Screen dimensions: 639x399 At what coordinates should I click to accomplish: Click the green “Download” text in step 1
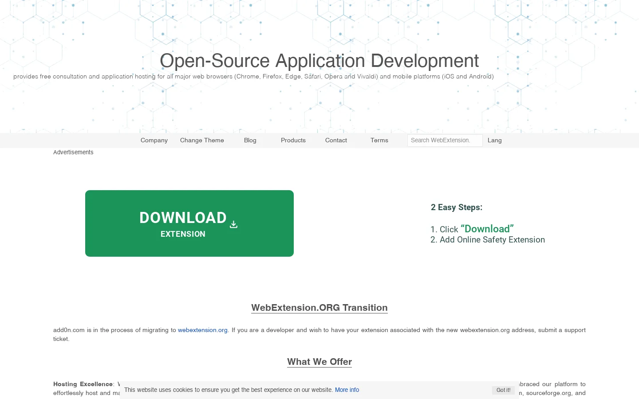coord(487,229)
